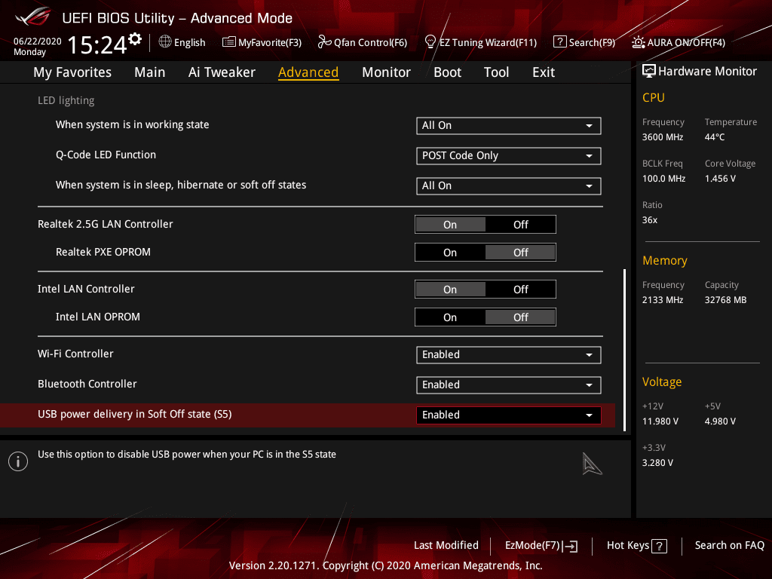This screenshot has width=772, height=579.
Task: Click +12V reading 11.980 V
Action: (660, 421)
